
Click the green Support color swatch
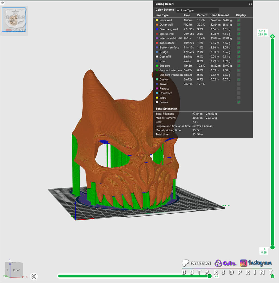click(x=157, y=66)
